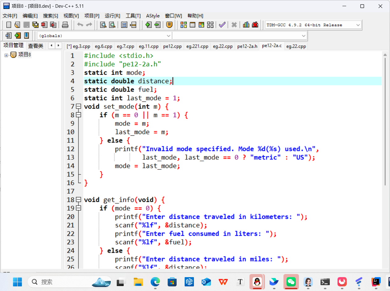Switch to the pe12-2a.h tab
Image resolution: width=390 pixels, height=291 pixels.
click(x=247, y=46)
